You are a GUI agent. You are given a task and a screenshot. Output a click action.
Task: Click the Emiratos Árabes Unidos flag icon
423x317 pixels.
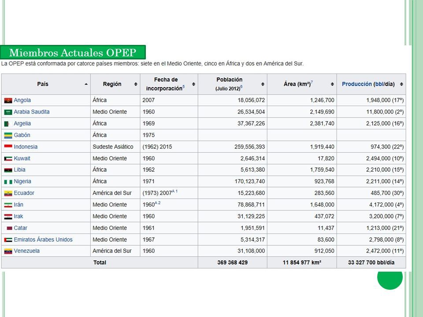8,240
